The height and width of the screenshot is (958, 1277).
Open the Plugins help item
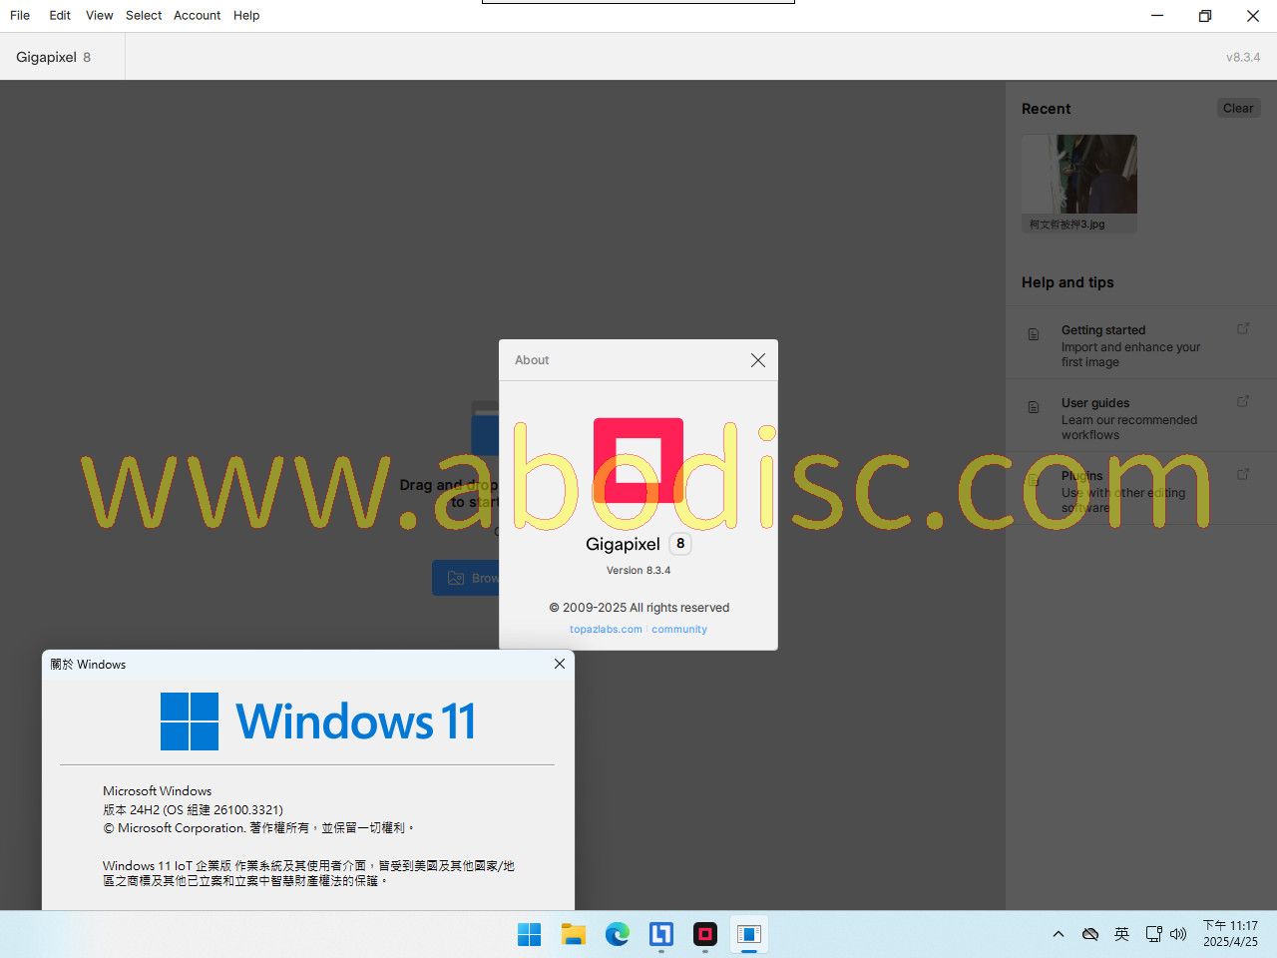pyautogui.click(x=1141, y=489)
